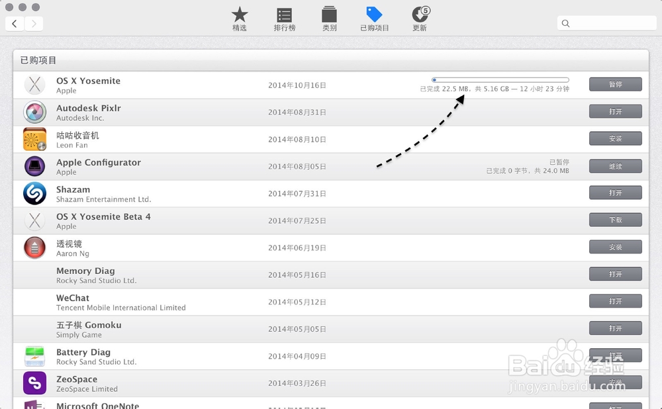Click the date 2014年10月16日
The width and height of the screenshot is (662, 409).
(x=297, y=85)
